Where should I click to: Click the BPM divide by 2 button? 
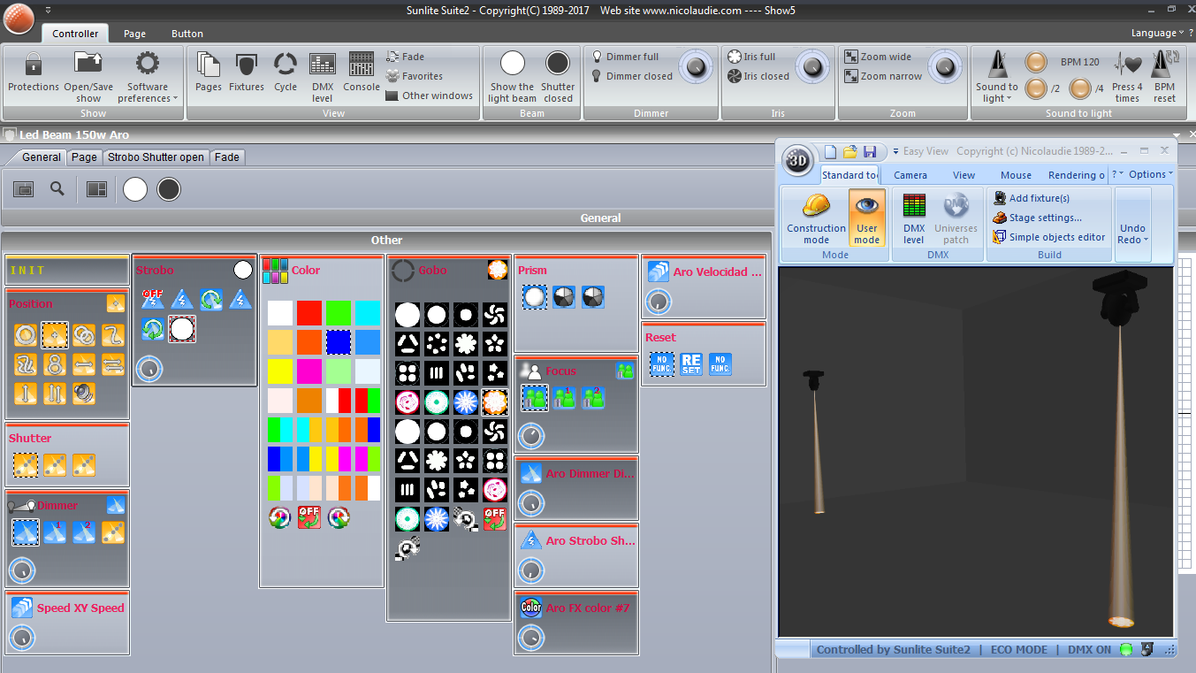pyautogui.click(x=1036, y=88)
